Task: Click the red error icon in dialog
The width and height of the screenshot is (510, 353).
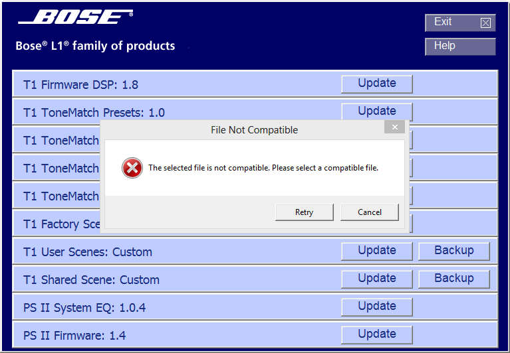Action: point(132,168)
